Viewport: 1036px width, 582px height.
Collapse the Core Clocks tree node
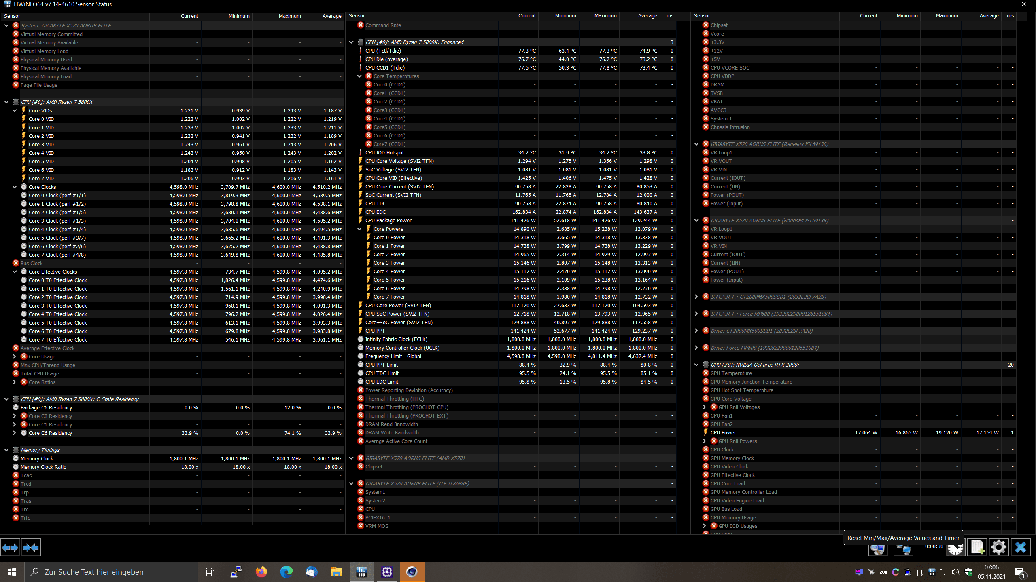tap(15, 187)
